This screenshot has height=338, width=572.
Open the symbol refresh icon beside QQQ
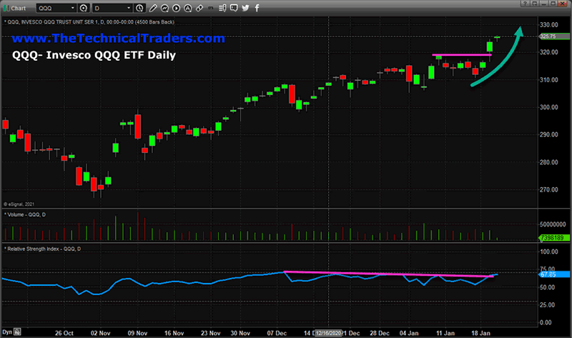(84, 8)
